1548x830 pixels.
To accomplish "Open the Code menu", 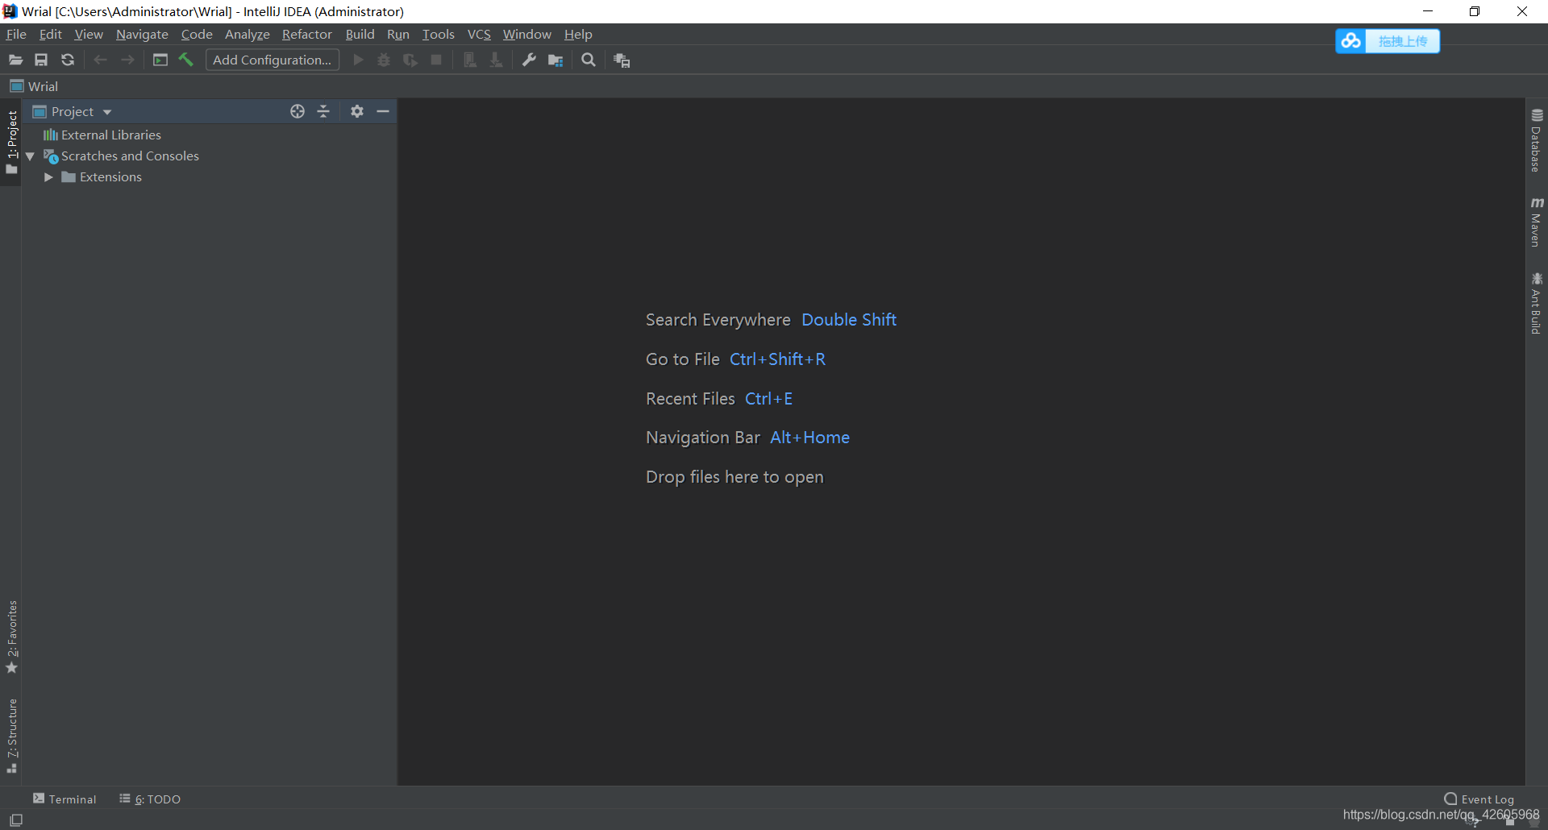I will 197,34.
